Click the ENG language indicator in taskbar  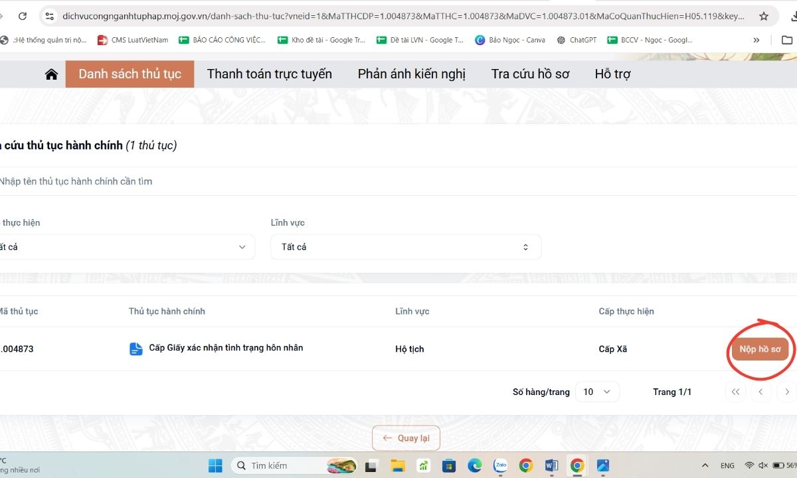727,465
